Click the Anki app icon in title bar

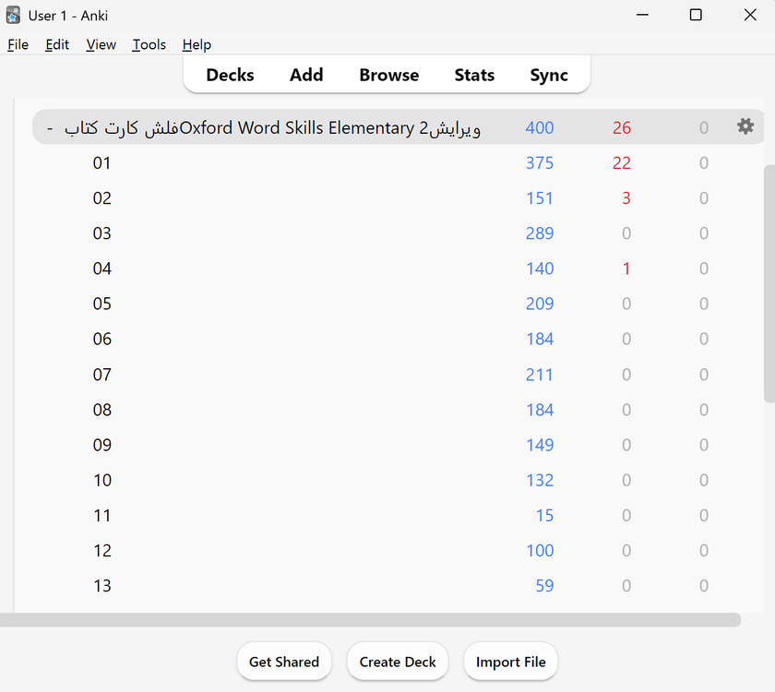point(13,16)
